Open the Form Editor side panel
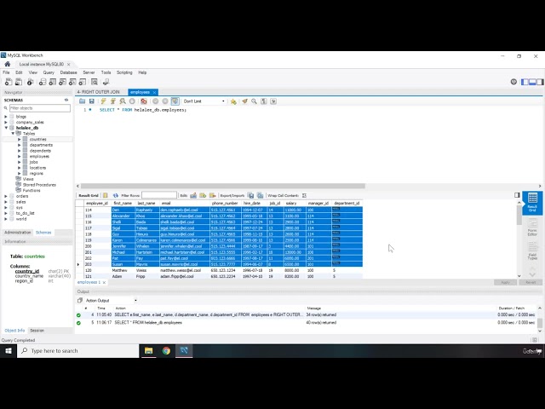Viewport: 545px width, 409px height. [x=532, y=227]
